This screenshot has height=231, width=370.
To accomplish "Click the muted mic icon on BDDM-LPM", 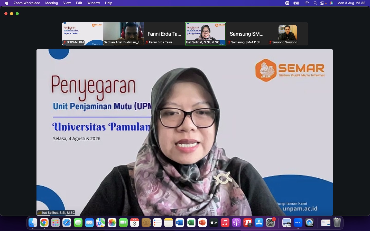I will click(x=64, y=42).
